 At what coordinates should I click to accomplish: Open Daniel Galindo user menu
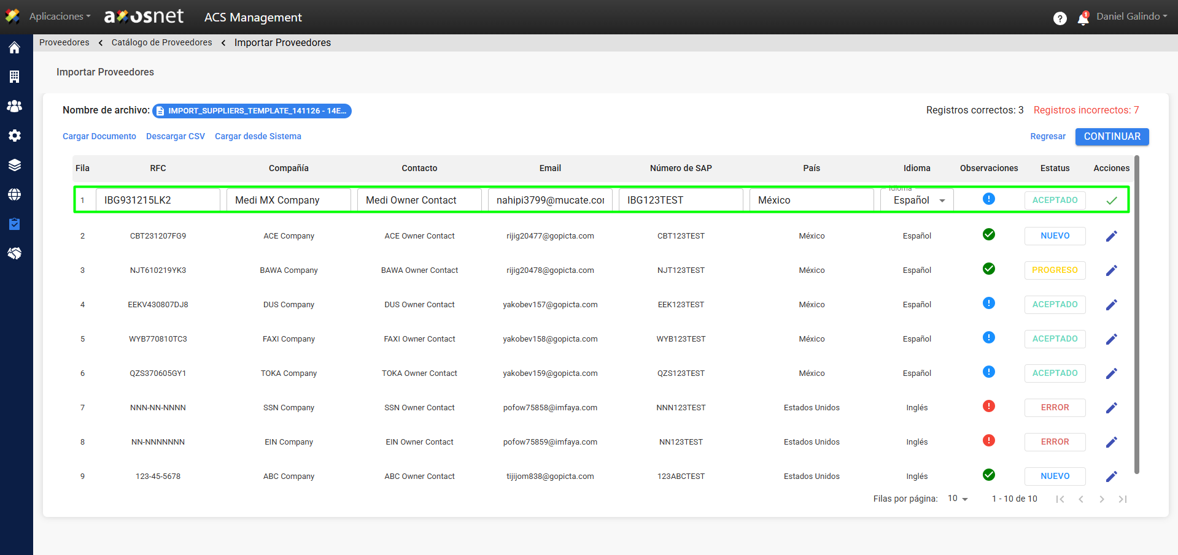pyautogui.click(x=1131, y=17)
